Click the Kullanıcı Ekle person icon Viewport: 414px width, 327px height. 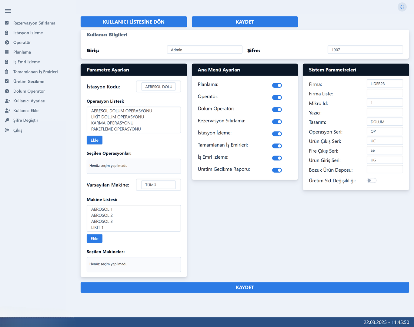click(7, 111)
